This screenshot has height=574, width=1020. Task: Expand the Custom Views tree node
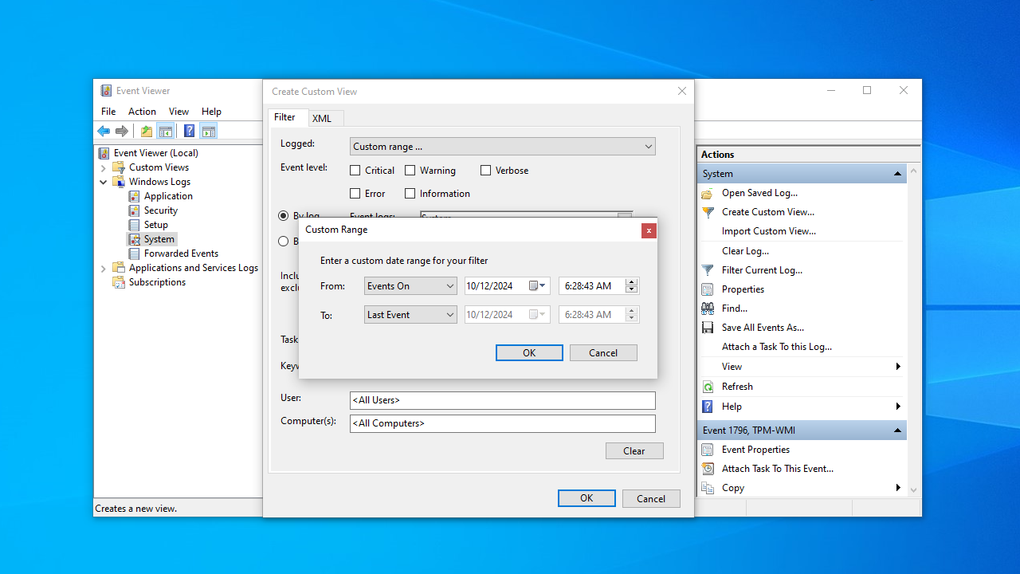[x=104, y=167]
